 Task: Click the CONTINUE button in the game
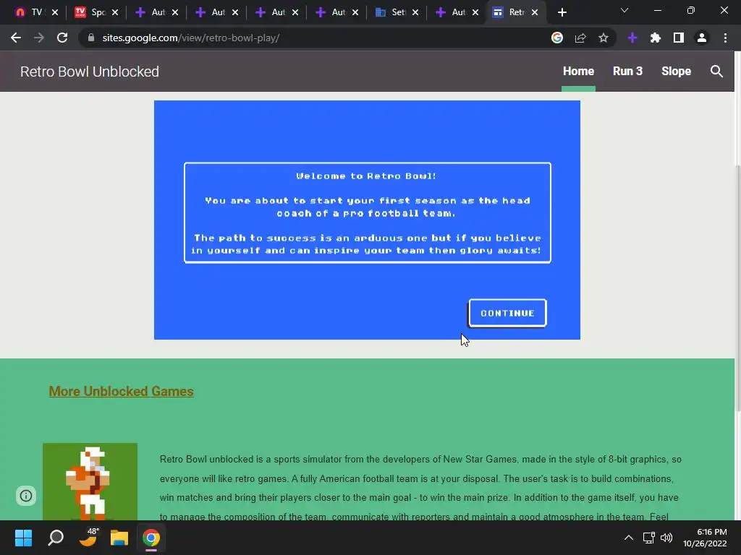[x=507, y=313]
